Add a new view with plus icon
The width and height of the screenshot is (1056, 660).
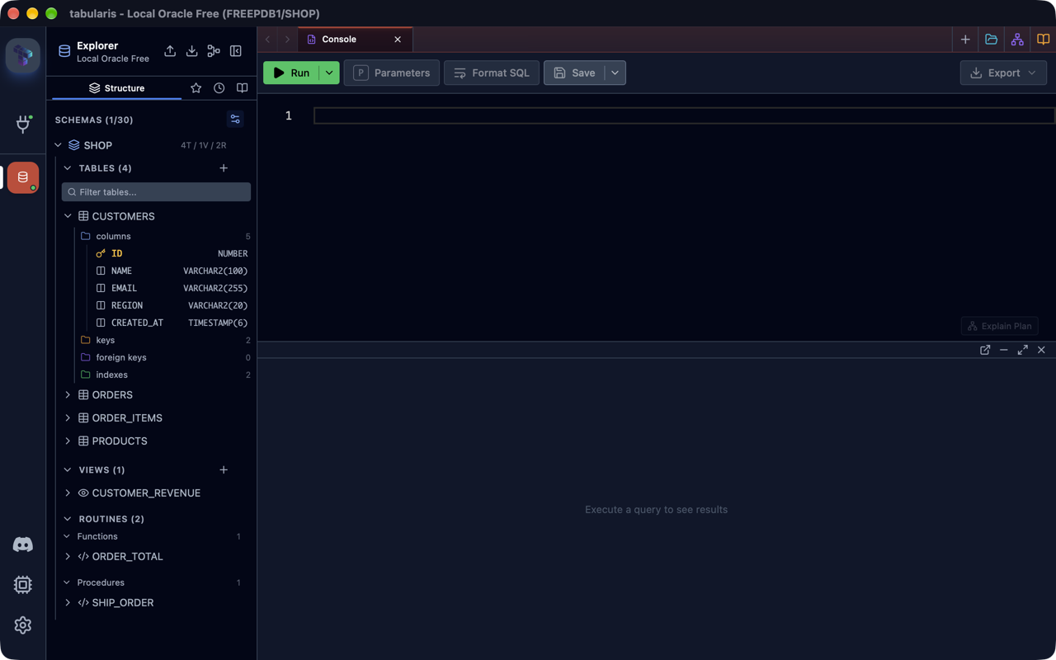(x=224, y=470)
